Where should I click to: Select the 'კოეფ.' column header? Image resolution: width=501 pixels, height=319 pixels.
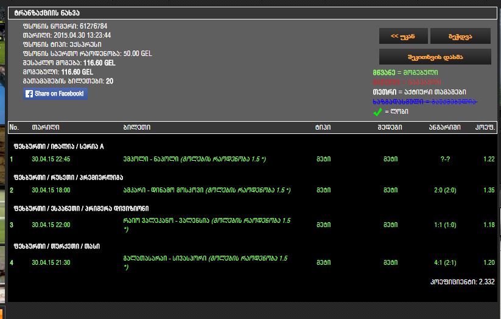[x=485, y=127]
